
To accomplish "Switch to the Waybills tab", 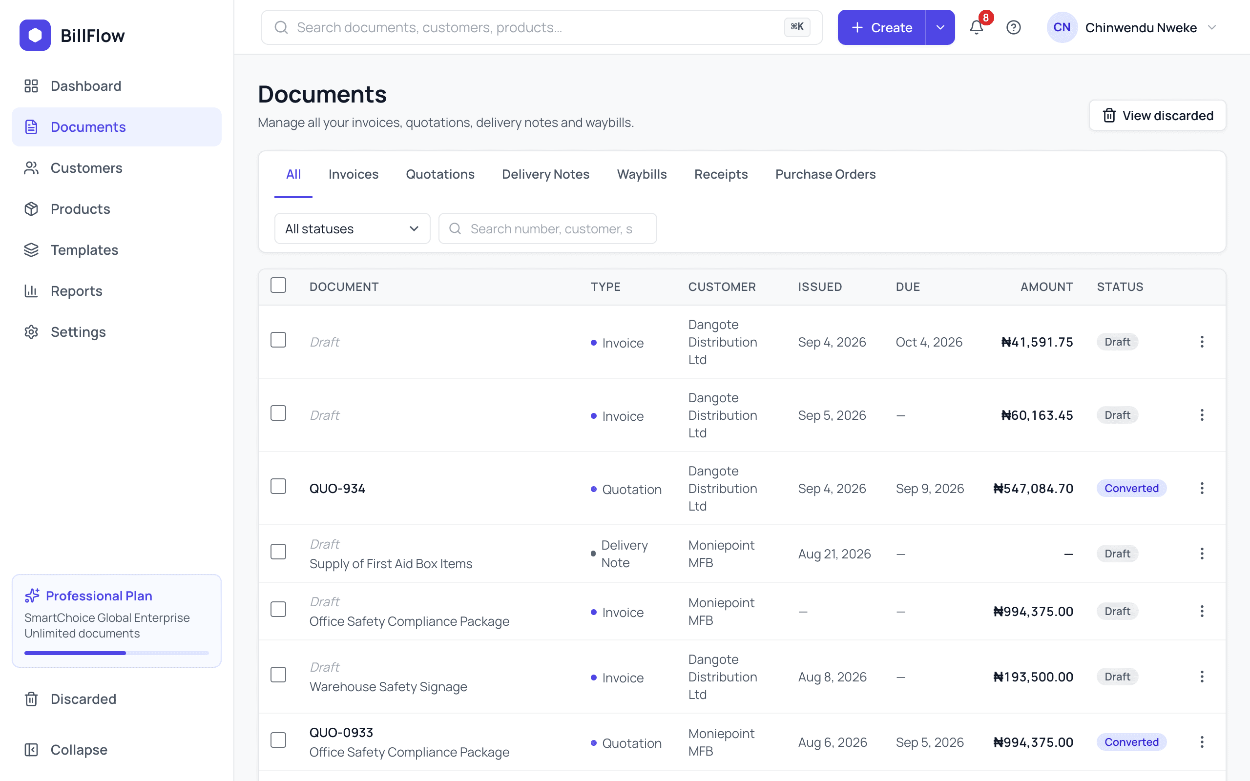I will (642, 175).
